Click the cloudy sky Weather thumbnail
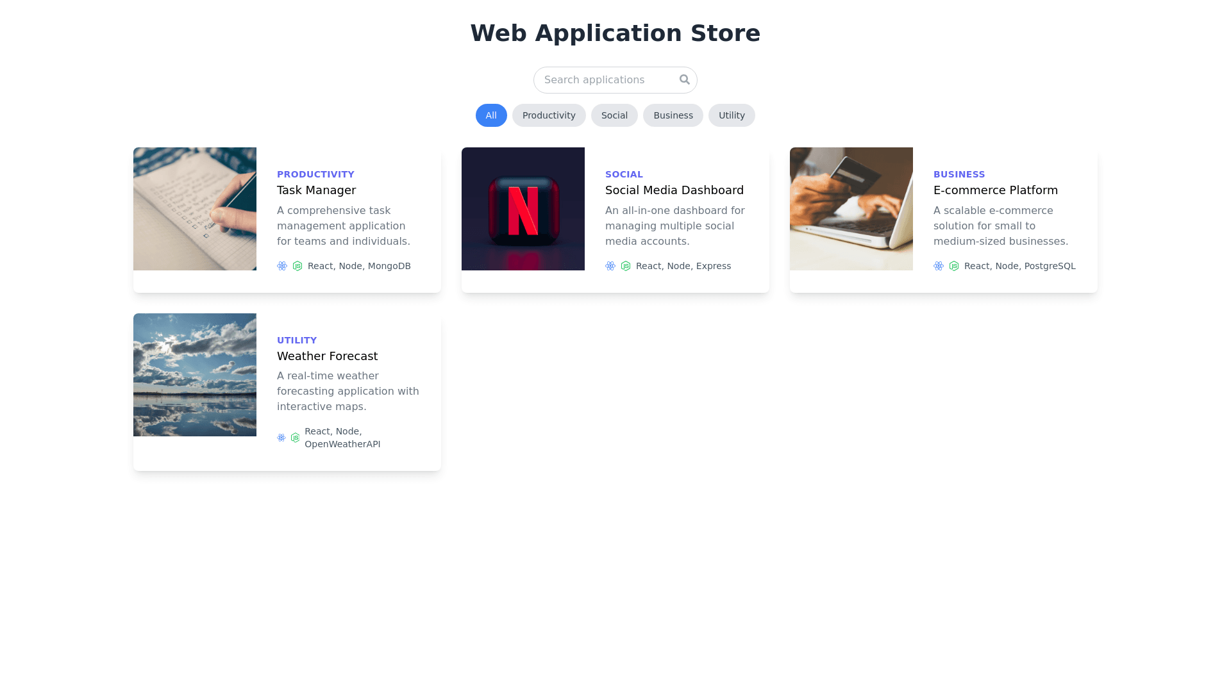Image resolution: width=1231 pixels, height=692 pixels. (x=195, y=375)
